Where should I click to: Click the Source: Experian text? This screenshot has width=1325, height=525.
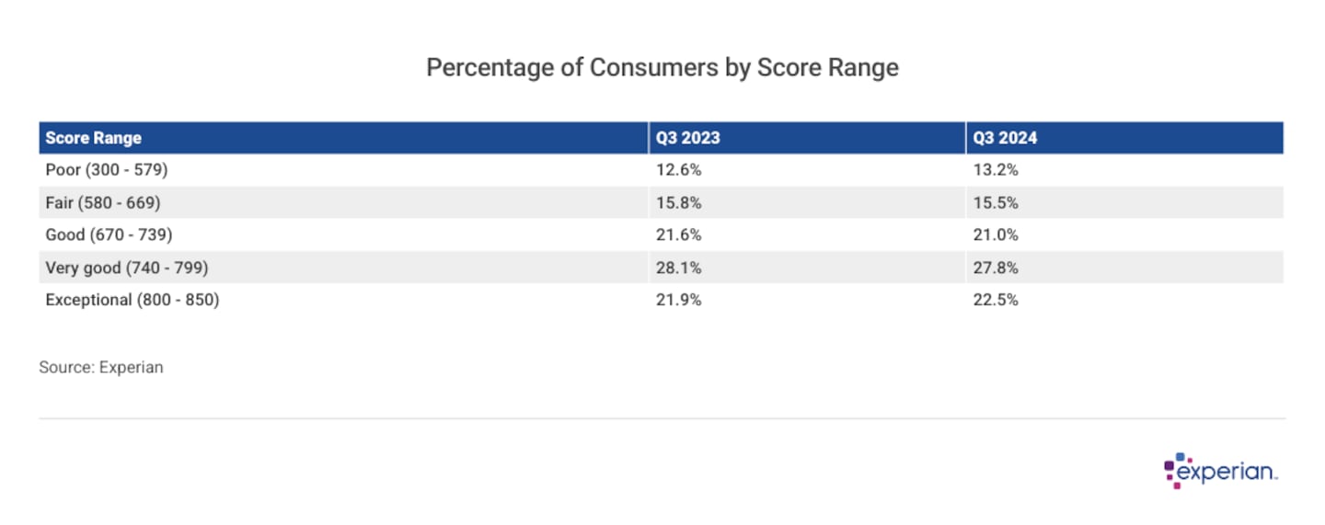coord(101,367)
